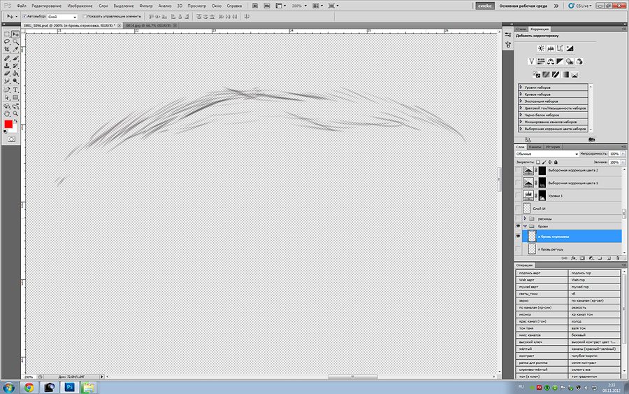
Task: Show Выборочная коррекция цвета 2 layer
Action: [x=518, y=170]
